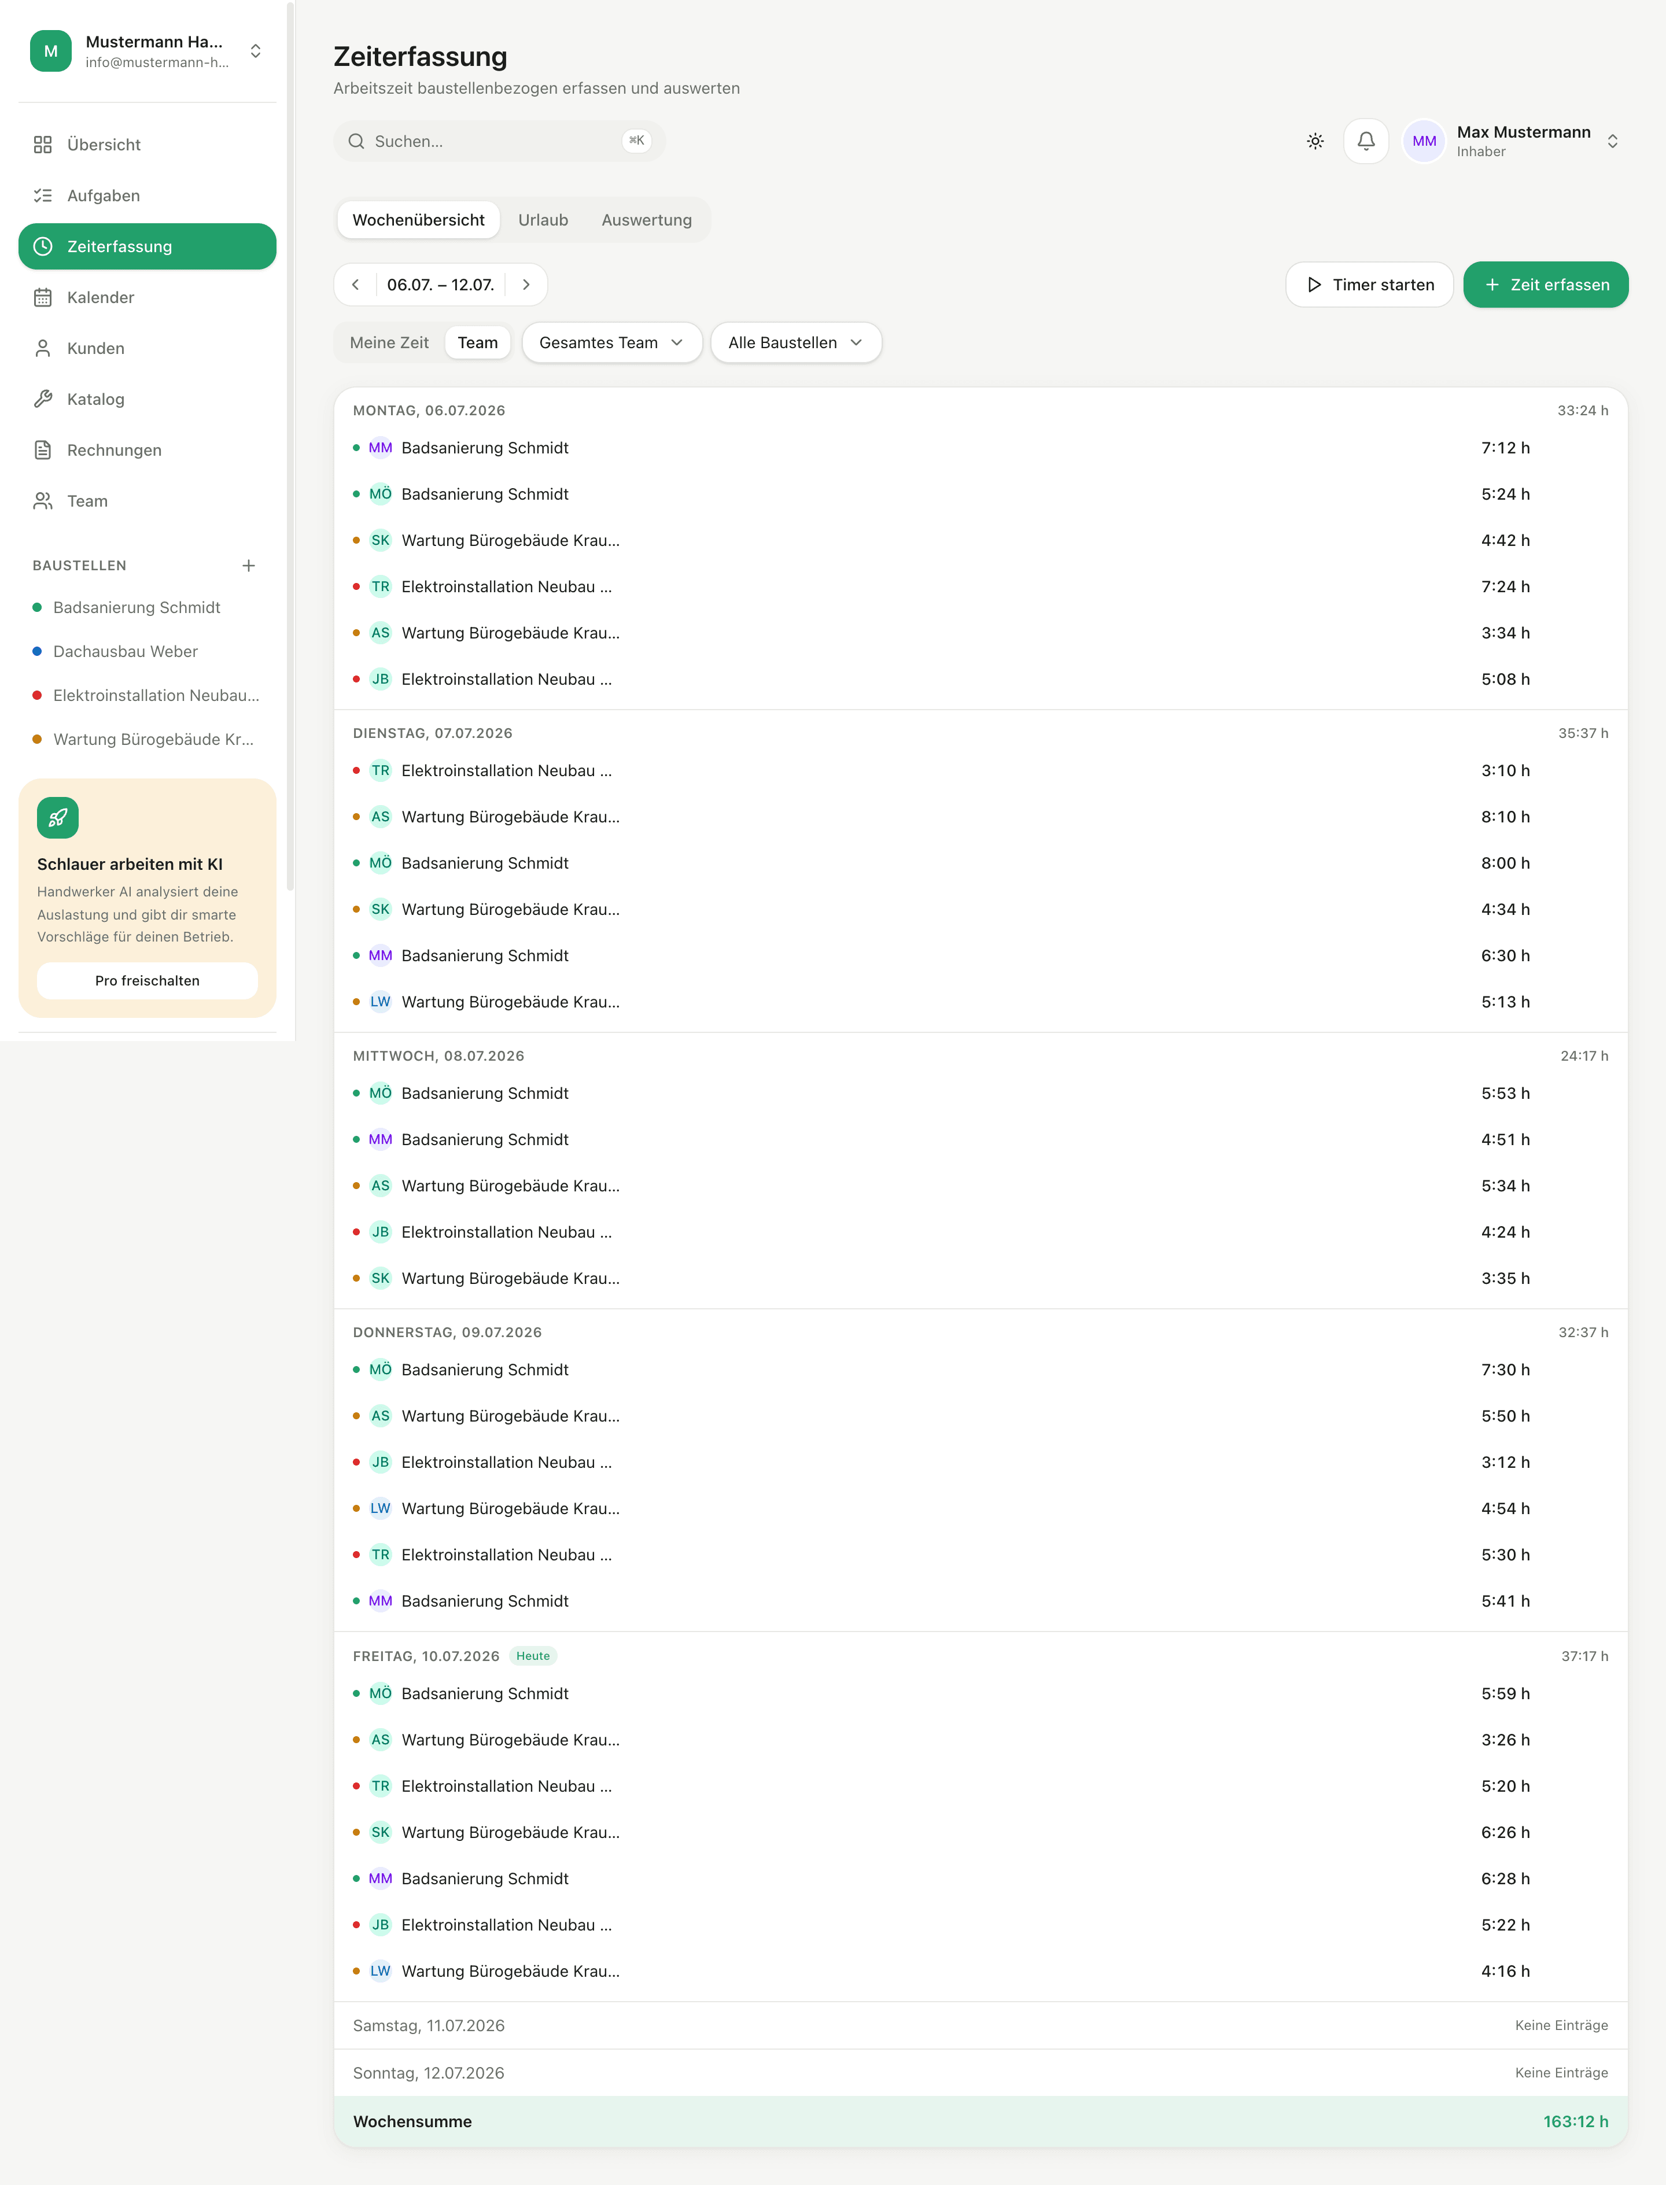Select Zeiterfassung in sidebar

click(x=147, y=246)
